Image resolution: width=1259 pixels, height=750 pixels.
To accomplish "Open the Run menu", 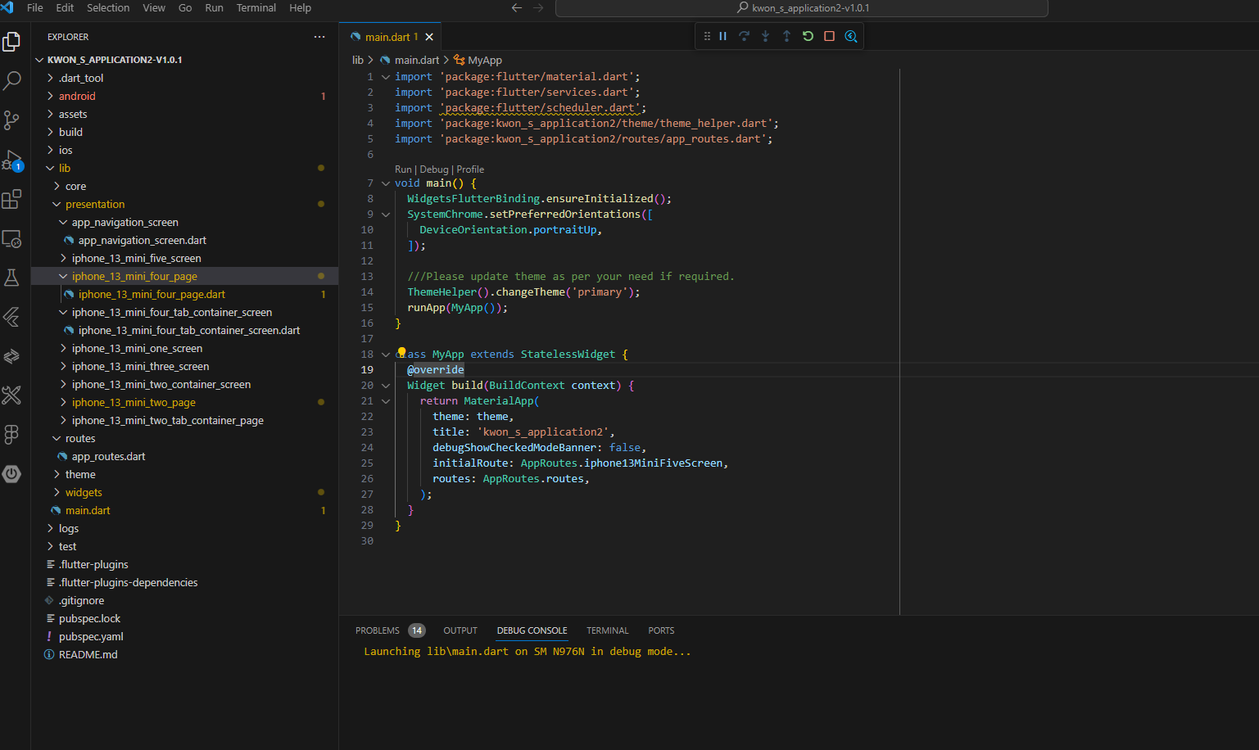I will click(214, 7).
